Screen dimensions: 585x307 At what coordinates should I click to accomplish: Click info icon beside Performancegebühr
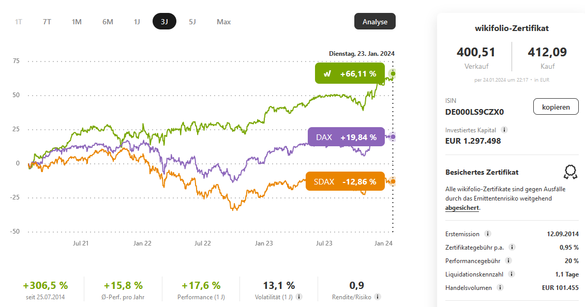click(x=507, y=261)
